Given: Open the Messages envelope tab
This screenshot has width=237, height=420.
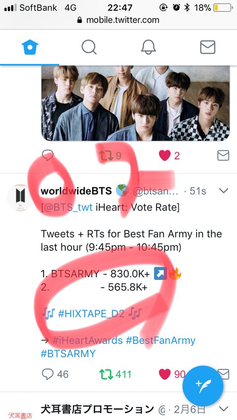Looking at the screenshot, I should point(207,47).
